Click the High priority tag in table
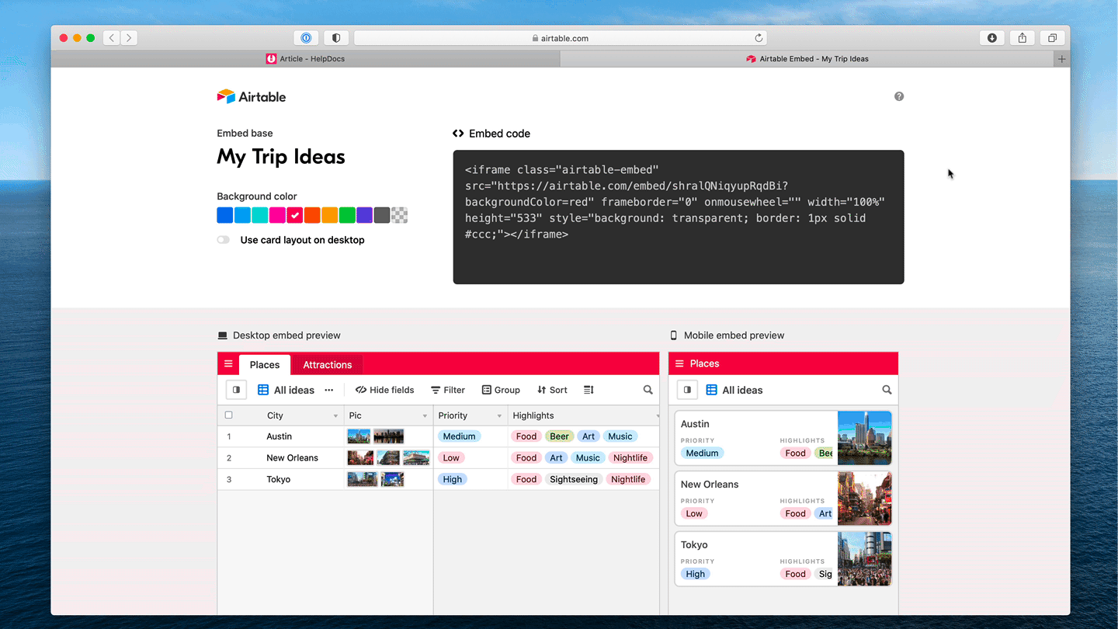The width and height of the screenshot is (1118, 629). pyautogui.click(x=453, y=480)
